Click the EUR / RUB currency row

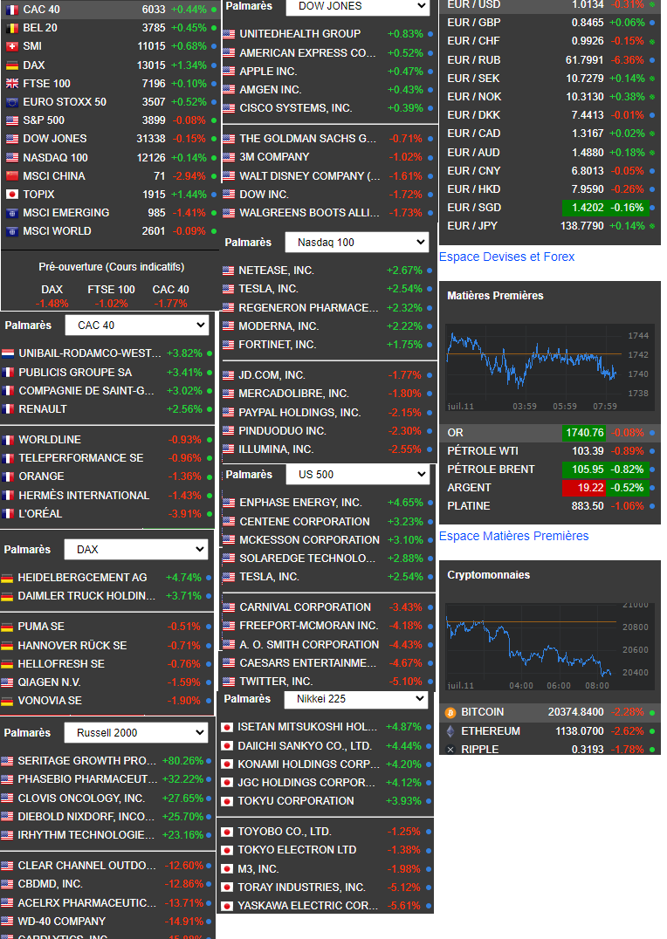(x=549, y=60)
